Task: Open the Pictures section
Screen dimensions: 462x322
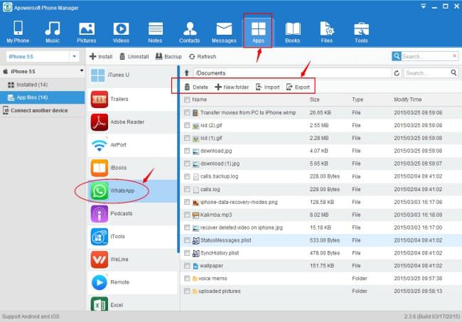Action: pos(87,32)
